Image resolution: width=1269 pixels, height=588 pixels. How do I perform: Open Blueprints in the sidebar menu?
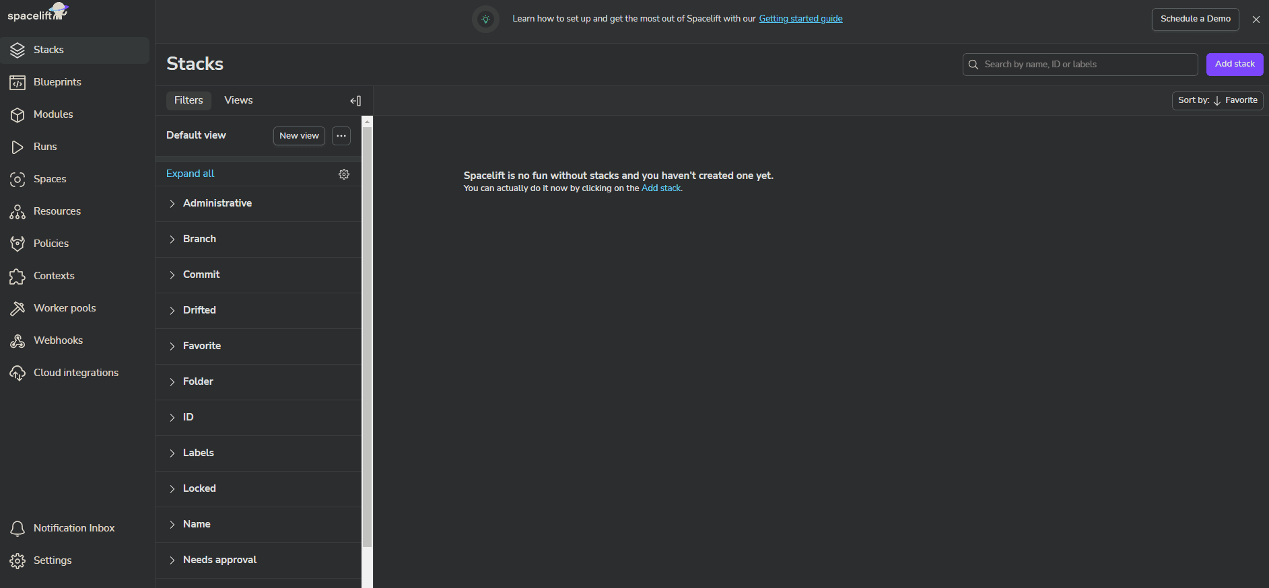pos(75,82)
